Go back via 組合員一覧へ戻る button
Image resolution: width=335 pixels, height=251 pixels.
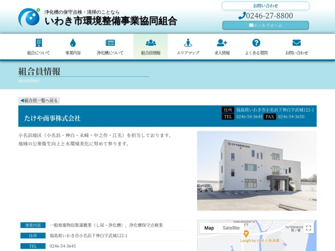(x=39, y=100)
